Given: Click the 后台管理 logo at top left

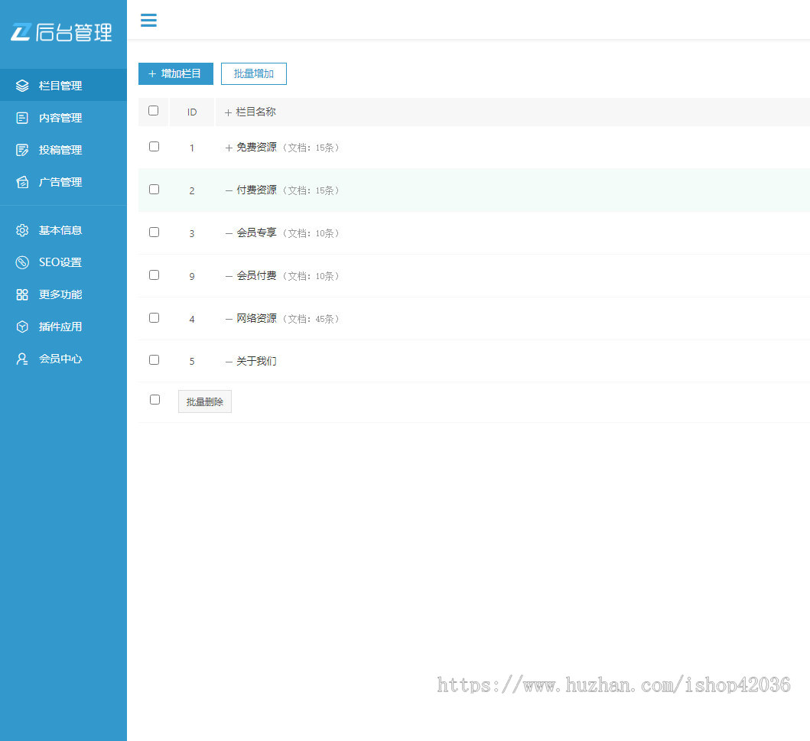Looking at the screenshot, I should pyautogui.click(x=61, y=32).
